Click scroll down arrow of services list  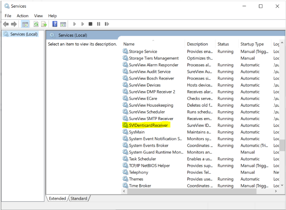tap(282, 185)
